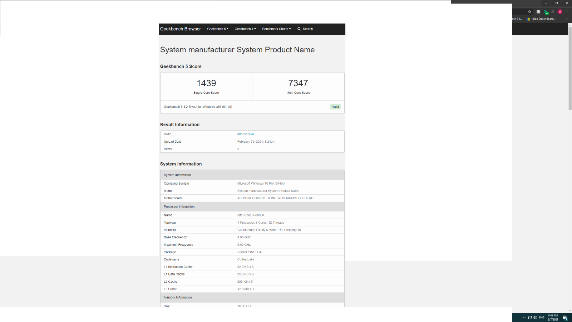
Task: Select the single-core score 1439
Action: [206, 83]
